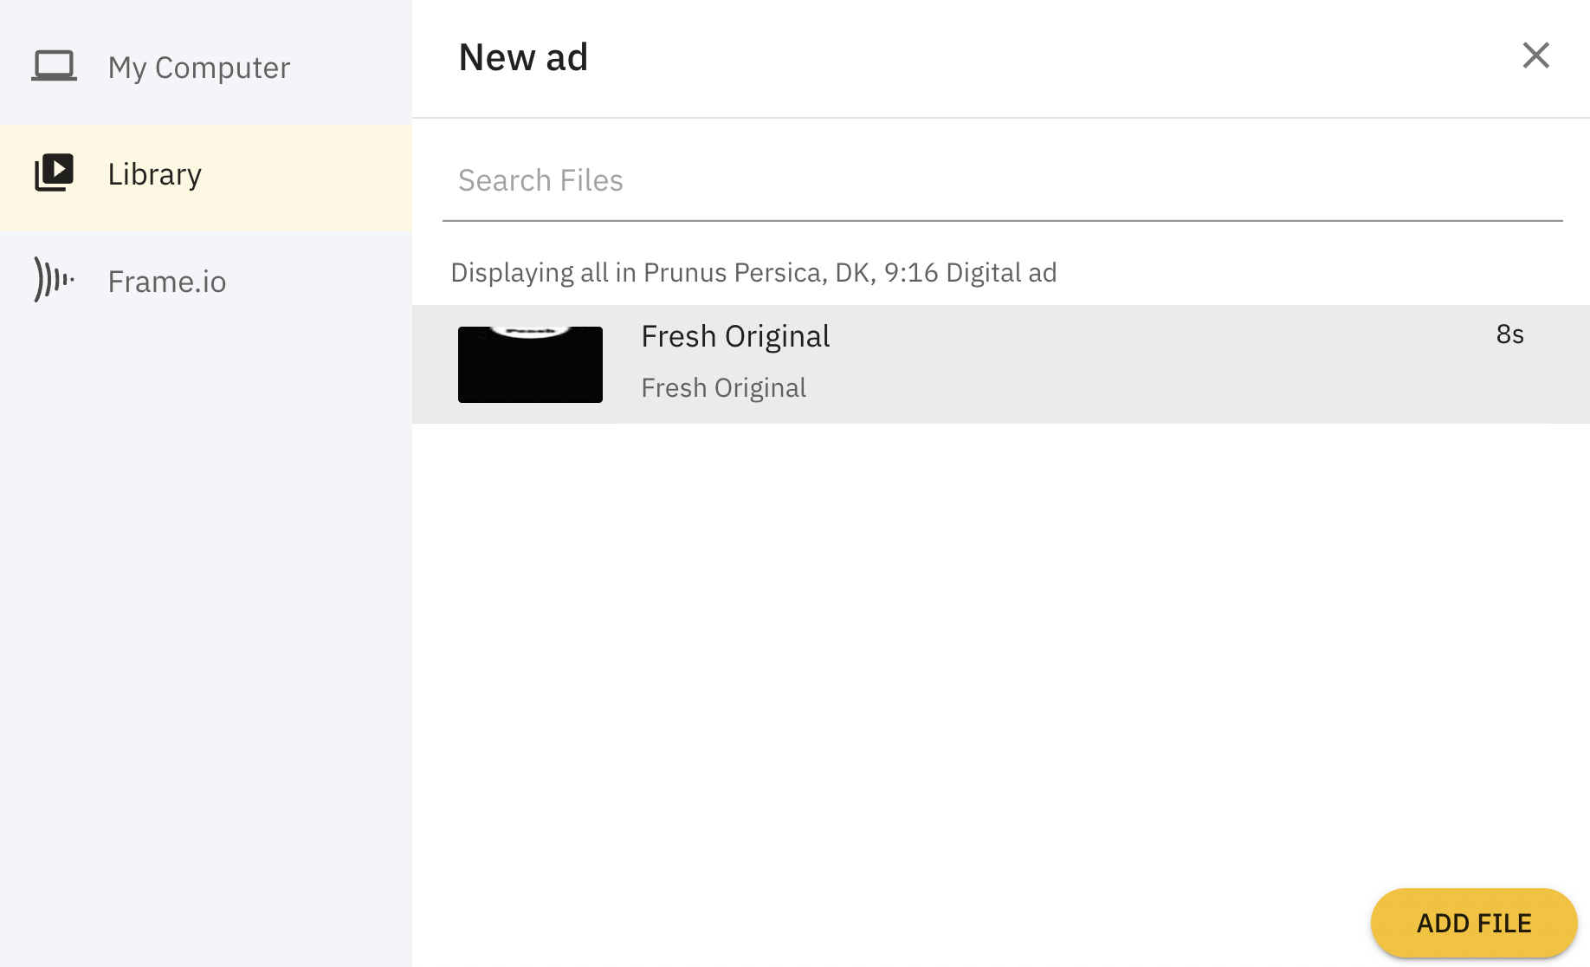Click the Frame.io waveform icon
1590x967 pixels.
(x=53, y=279)
